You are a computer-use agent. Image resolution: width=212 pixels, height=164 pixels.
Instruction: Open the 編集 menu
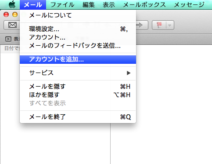[89, 5]
